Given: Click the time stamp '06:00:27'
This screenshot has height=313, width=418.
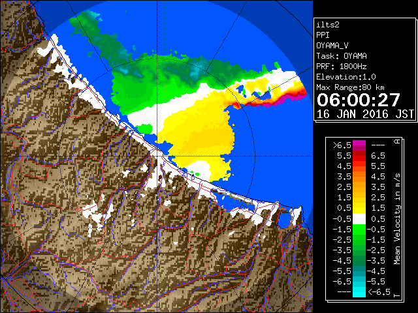Looking at the screenshot, I should [x=359, y=100].
